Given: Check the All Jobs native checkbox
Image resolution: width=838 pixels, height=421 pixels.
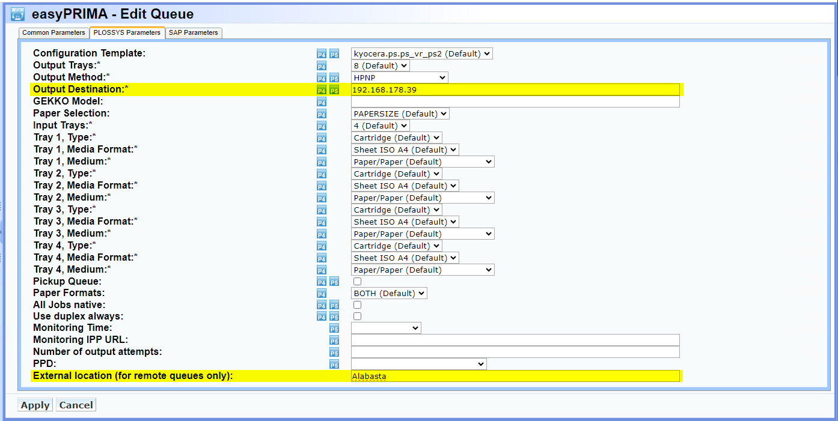Looking at the screenshot, I should [357, 304].
